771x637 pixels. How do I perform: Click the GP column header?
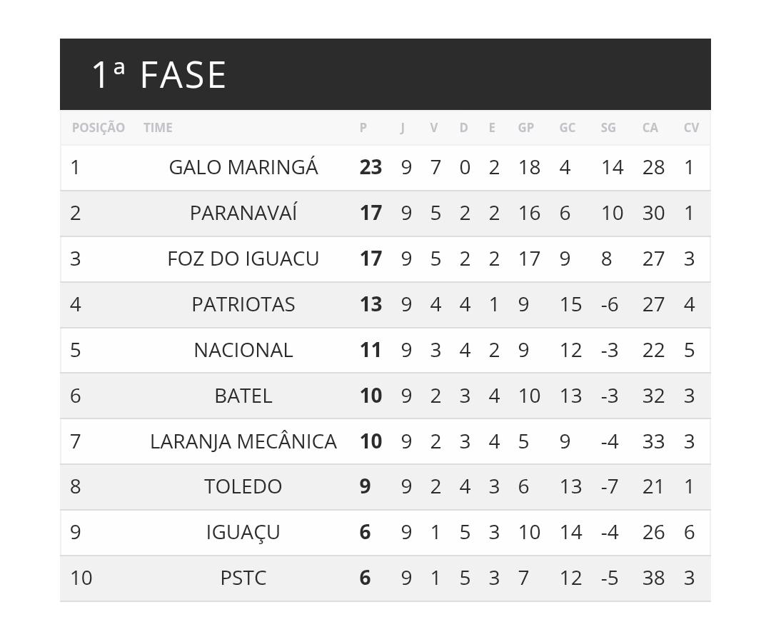coord(525,128)
